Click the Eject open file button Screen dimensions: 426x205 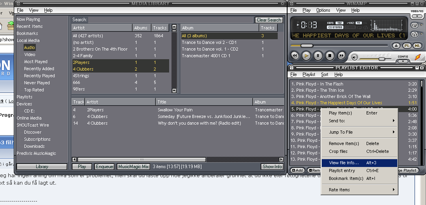[x=396, y=46]
